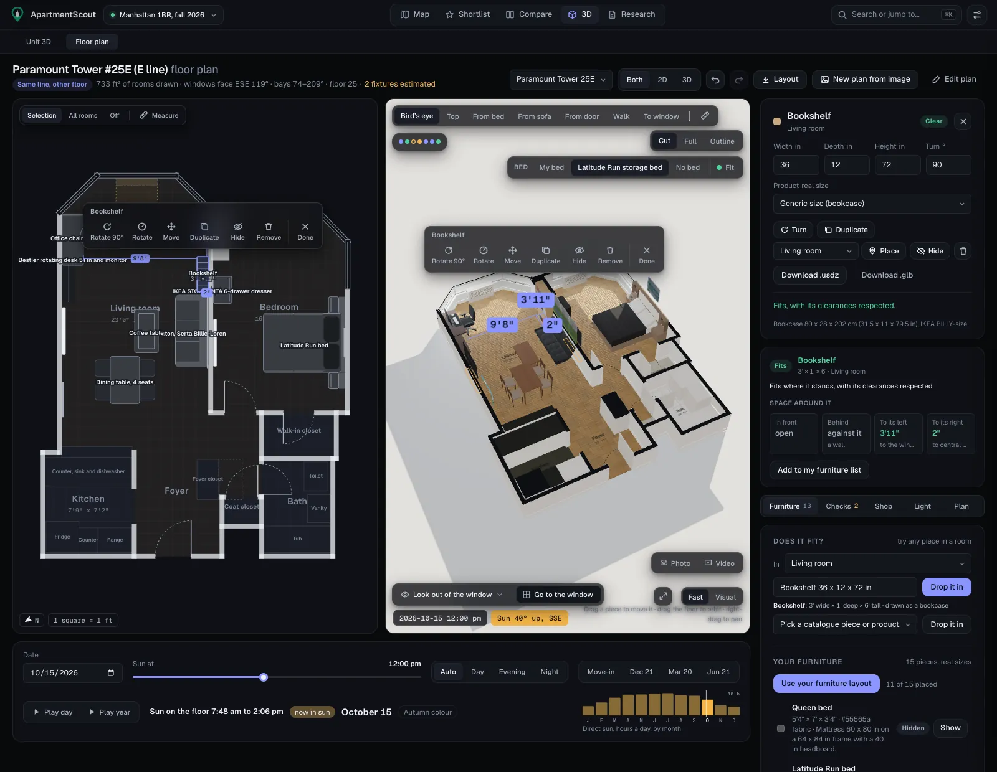The width and height of the screenshot is (997, 772).
Task: Click the undo arrow icon
Action: 715,80
